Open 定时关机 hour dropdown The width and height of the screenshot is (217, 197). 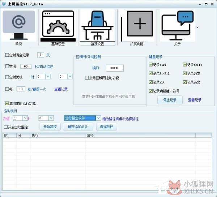tap(48, 77)
